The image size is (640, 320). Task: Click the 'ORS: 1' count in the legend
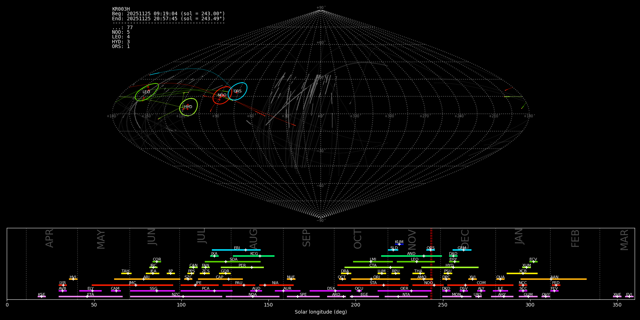click(x=121, y=46)
